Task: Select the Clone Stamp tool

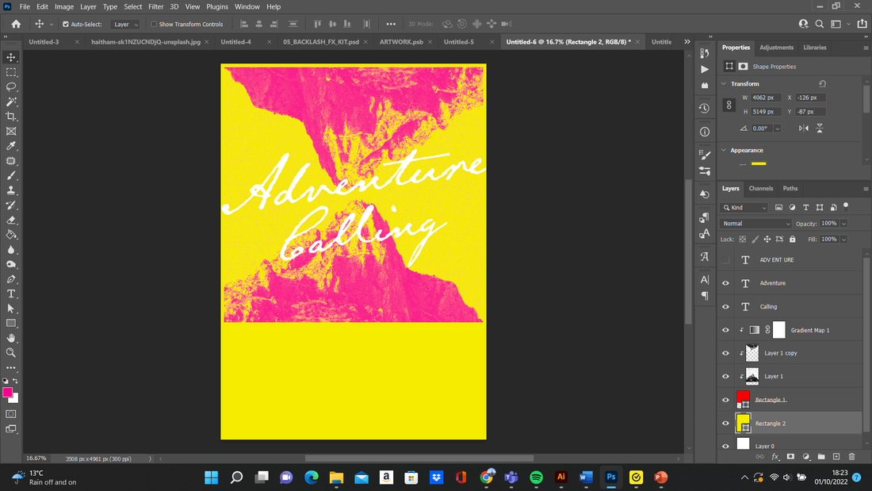Action: [x=10, y=190]
